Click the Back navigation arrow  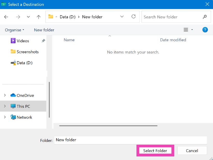point(6,17)
